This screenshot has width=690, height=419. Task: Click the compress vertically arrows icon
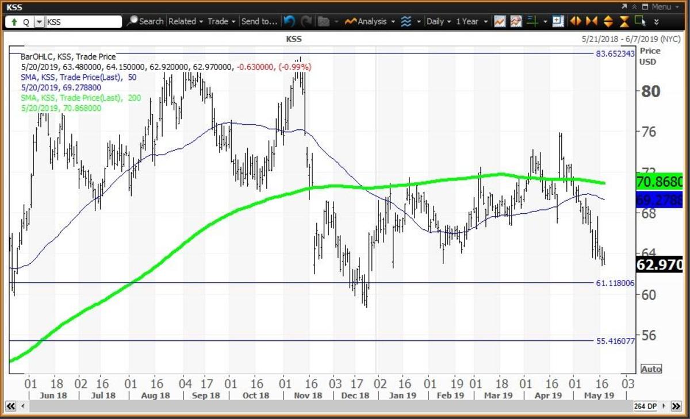point(624,21)
